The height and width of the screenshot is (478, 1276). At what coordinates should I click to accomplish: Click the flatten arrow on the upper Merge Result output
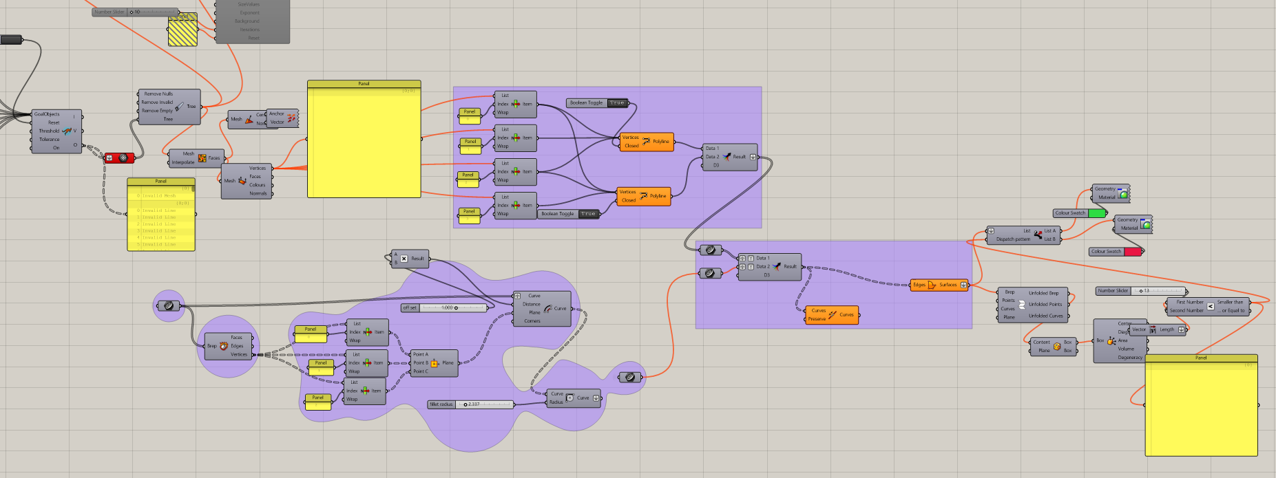(x=753, y=157)
